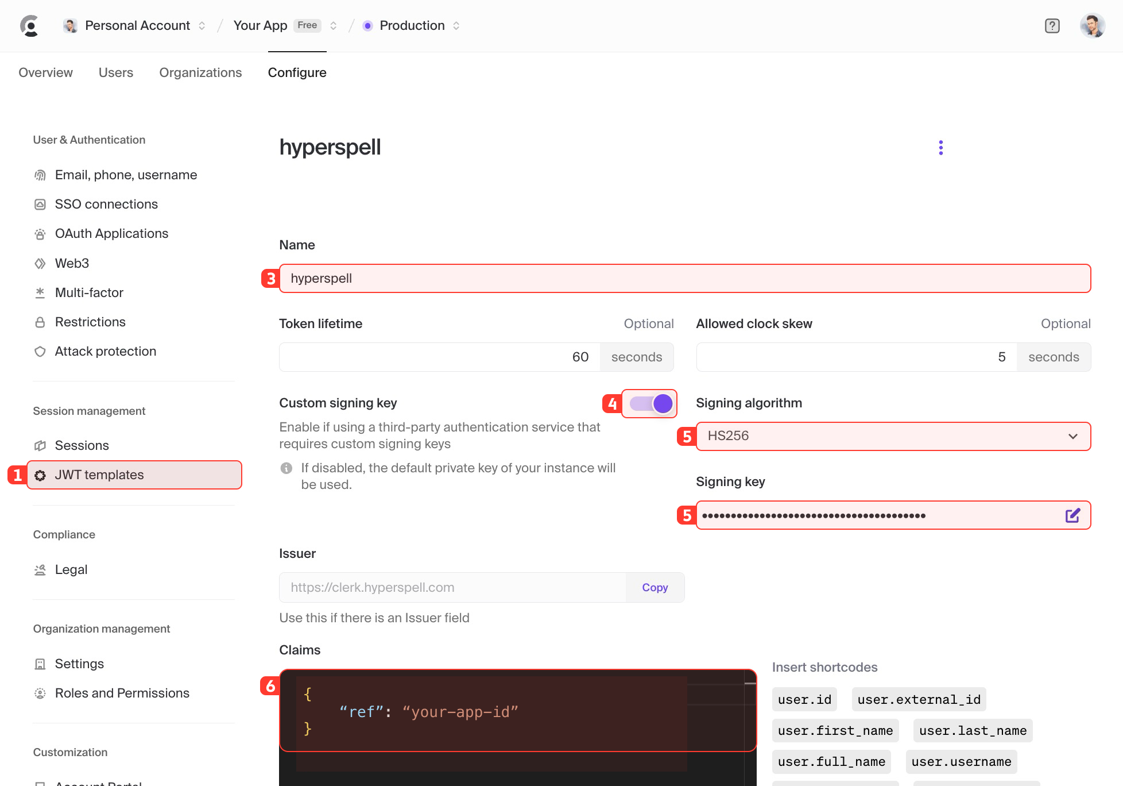Click the pencil icon to edit Signing key
This screenshot has width=1123, height=786.
pos(1072,515)
